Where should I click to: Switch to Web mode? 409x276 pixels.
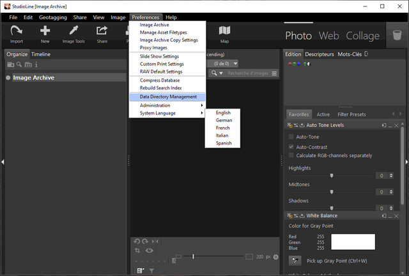coord(329,36)
